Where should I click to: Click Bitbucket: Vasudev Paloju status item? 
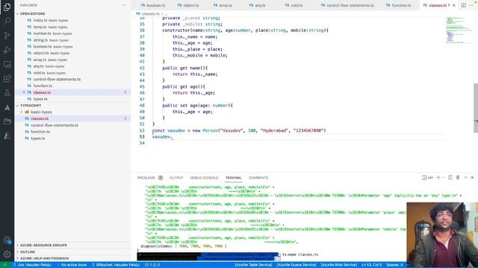pyautogui.click(x=116, y=265)
